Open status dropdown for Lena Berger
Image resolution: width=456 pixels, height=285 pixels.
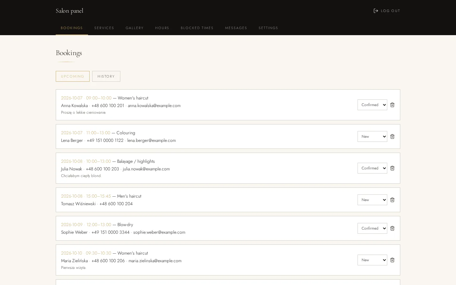[372, 136]
